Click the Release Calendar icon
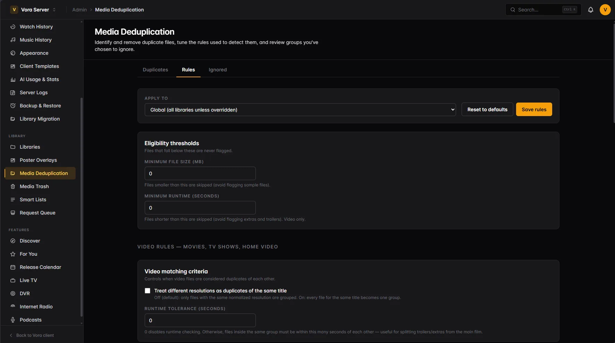 coord(13,267)
